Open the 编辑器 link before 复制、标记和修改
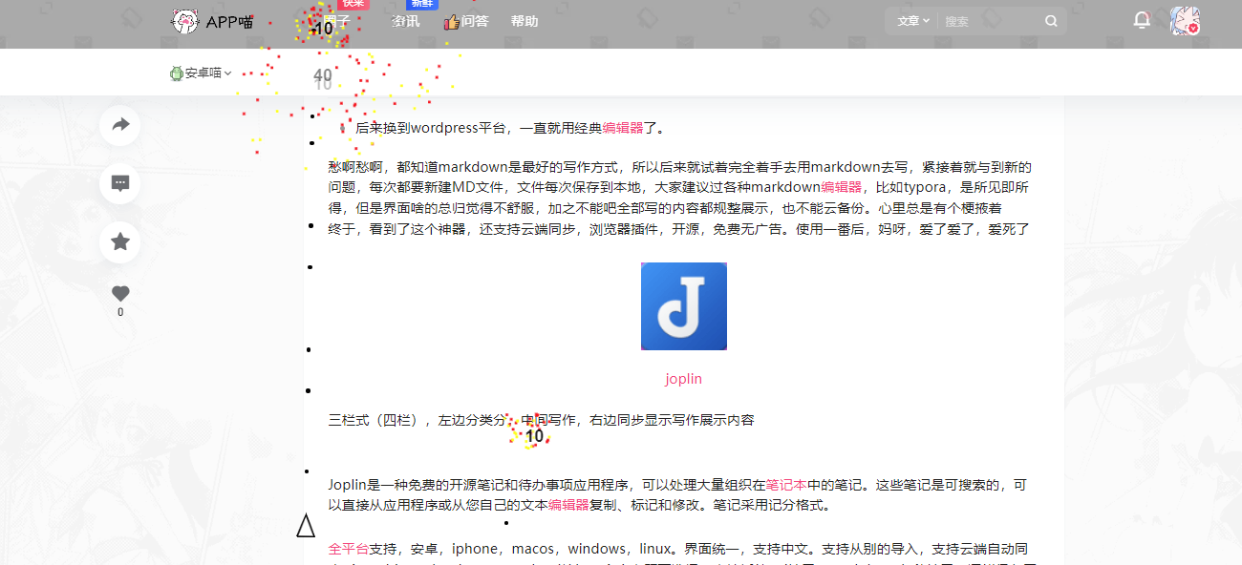This screenshot has width=1242, height=565. pyautogui.click(x=568, y=505)
